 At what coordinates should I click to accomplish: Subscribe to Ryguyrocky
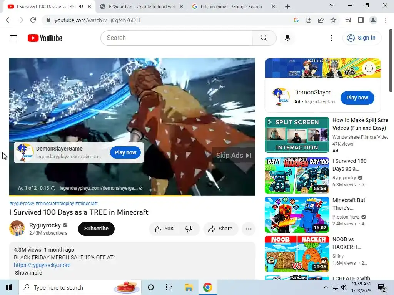[x=96, y=229]
